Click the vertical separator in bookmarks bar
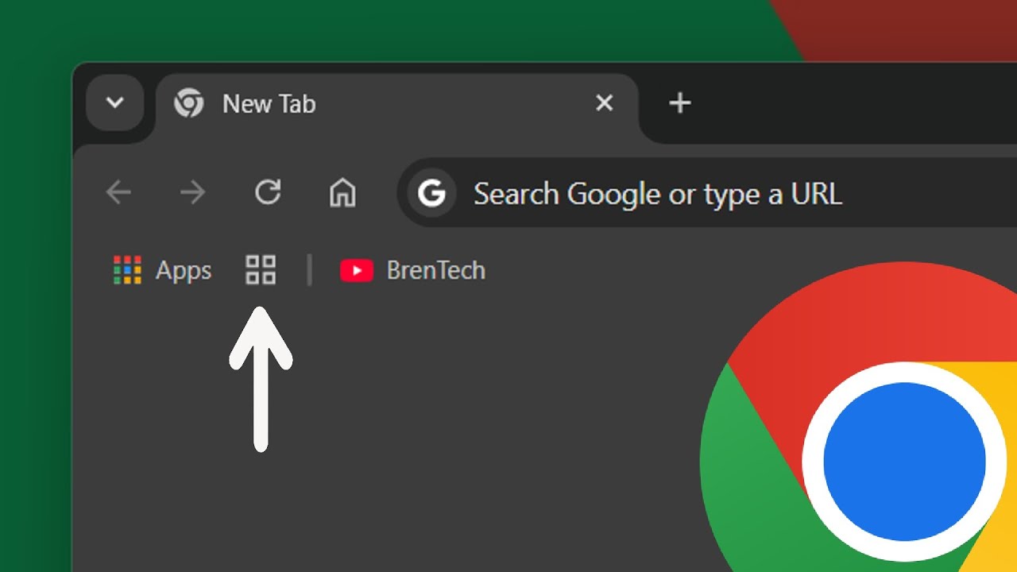The height and width of the screenshot is (572, 1017). point(309,270)
